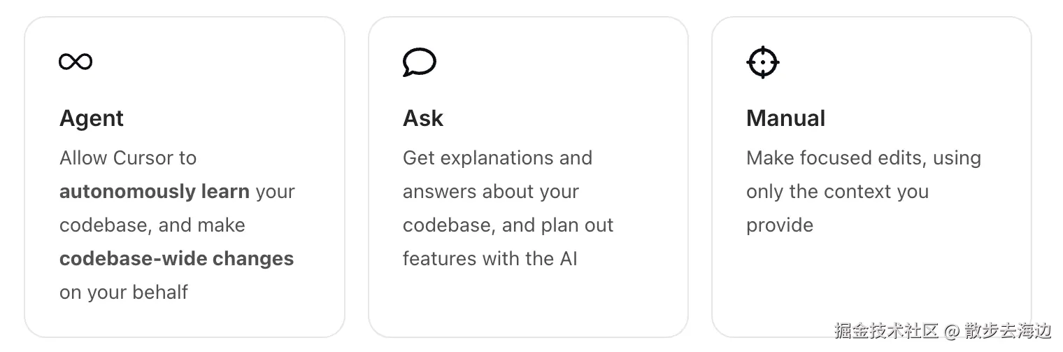Click 'features with the AI' text

(490, 259)
